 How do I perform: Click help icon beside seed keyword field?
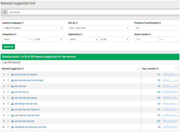tap(5, 12)
